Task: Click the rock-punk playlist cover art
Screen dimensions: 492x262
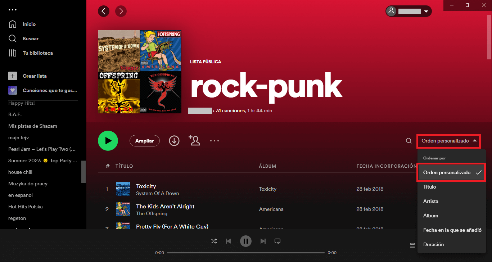Action: (140, 72)
